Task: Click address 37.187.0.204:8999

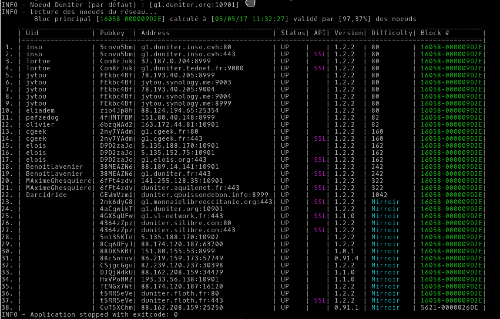Action: [x=176, y=61]
